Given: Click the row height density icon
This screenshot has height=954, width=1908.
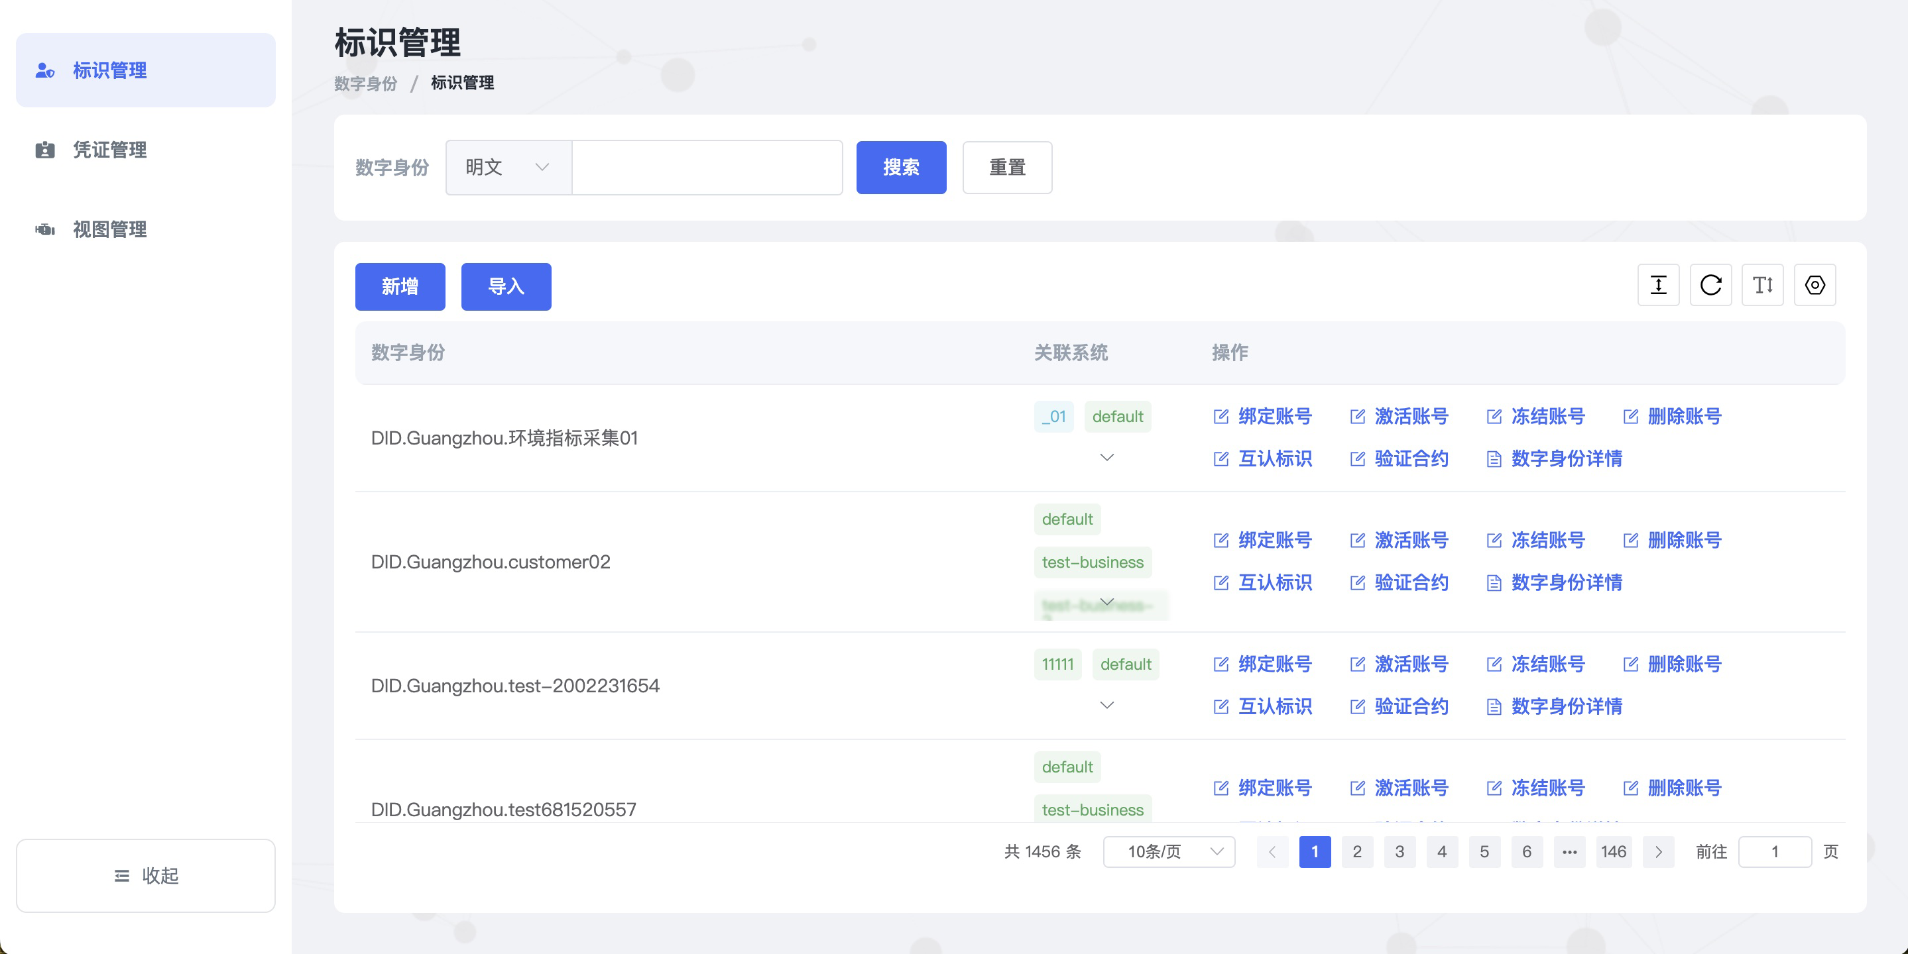Looking at the screenshot, I should pyautogui.click(x=1657, y=285).
